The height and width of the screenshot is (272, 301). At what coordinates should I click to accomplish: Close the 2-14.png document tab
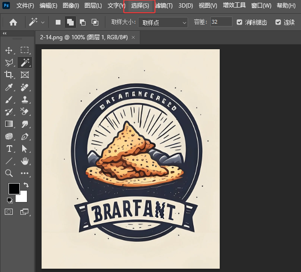click(x=133, y=37)
